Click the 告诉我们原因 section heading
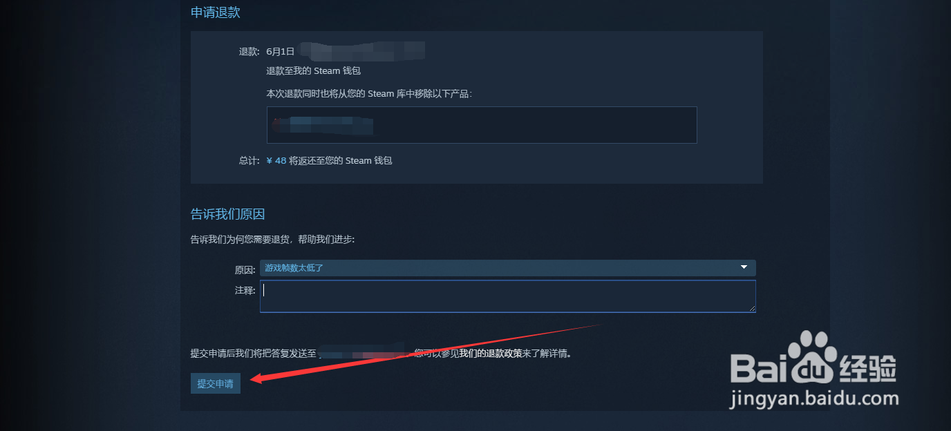This screenshot has width=951, height=431. coord(228,214)
